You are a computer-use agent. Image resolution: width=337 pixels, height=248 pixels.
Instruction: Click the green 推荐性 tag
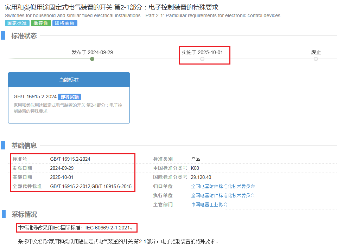41,23
